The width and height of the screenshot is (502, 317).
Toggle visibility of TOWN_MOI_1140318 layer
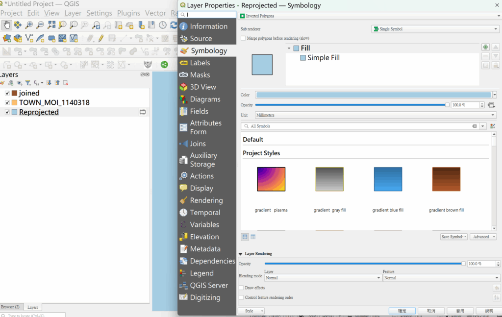pos(7,103)
